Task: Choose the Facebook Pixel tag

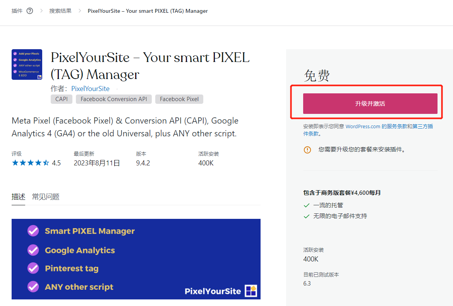Action: coord(179,99)
